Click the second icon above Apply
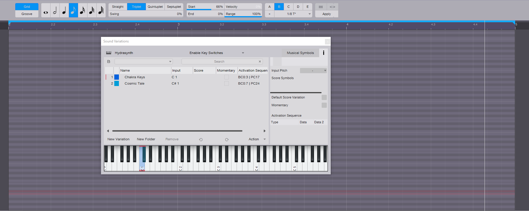The image size is (529, 211). [332, 7]
